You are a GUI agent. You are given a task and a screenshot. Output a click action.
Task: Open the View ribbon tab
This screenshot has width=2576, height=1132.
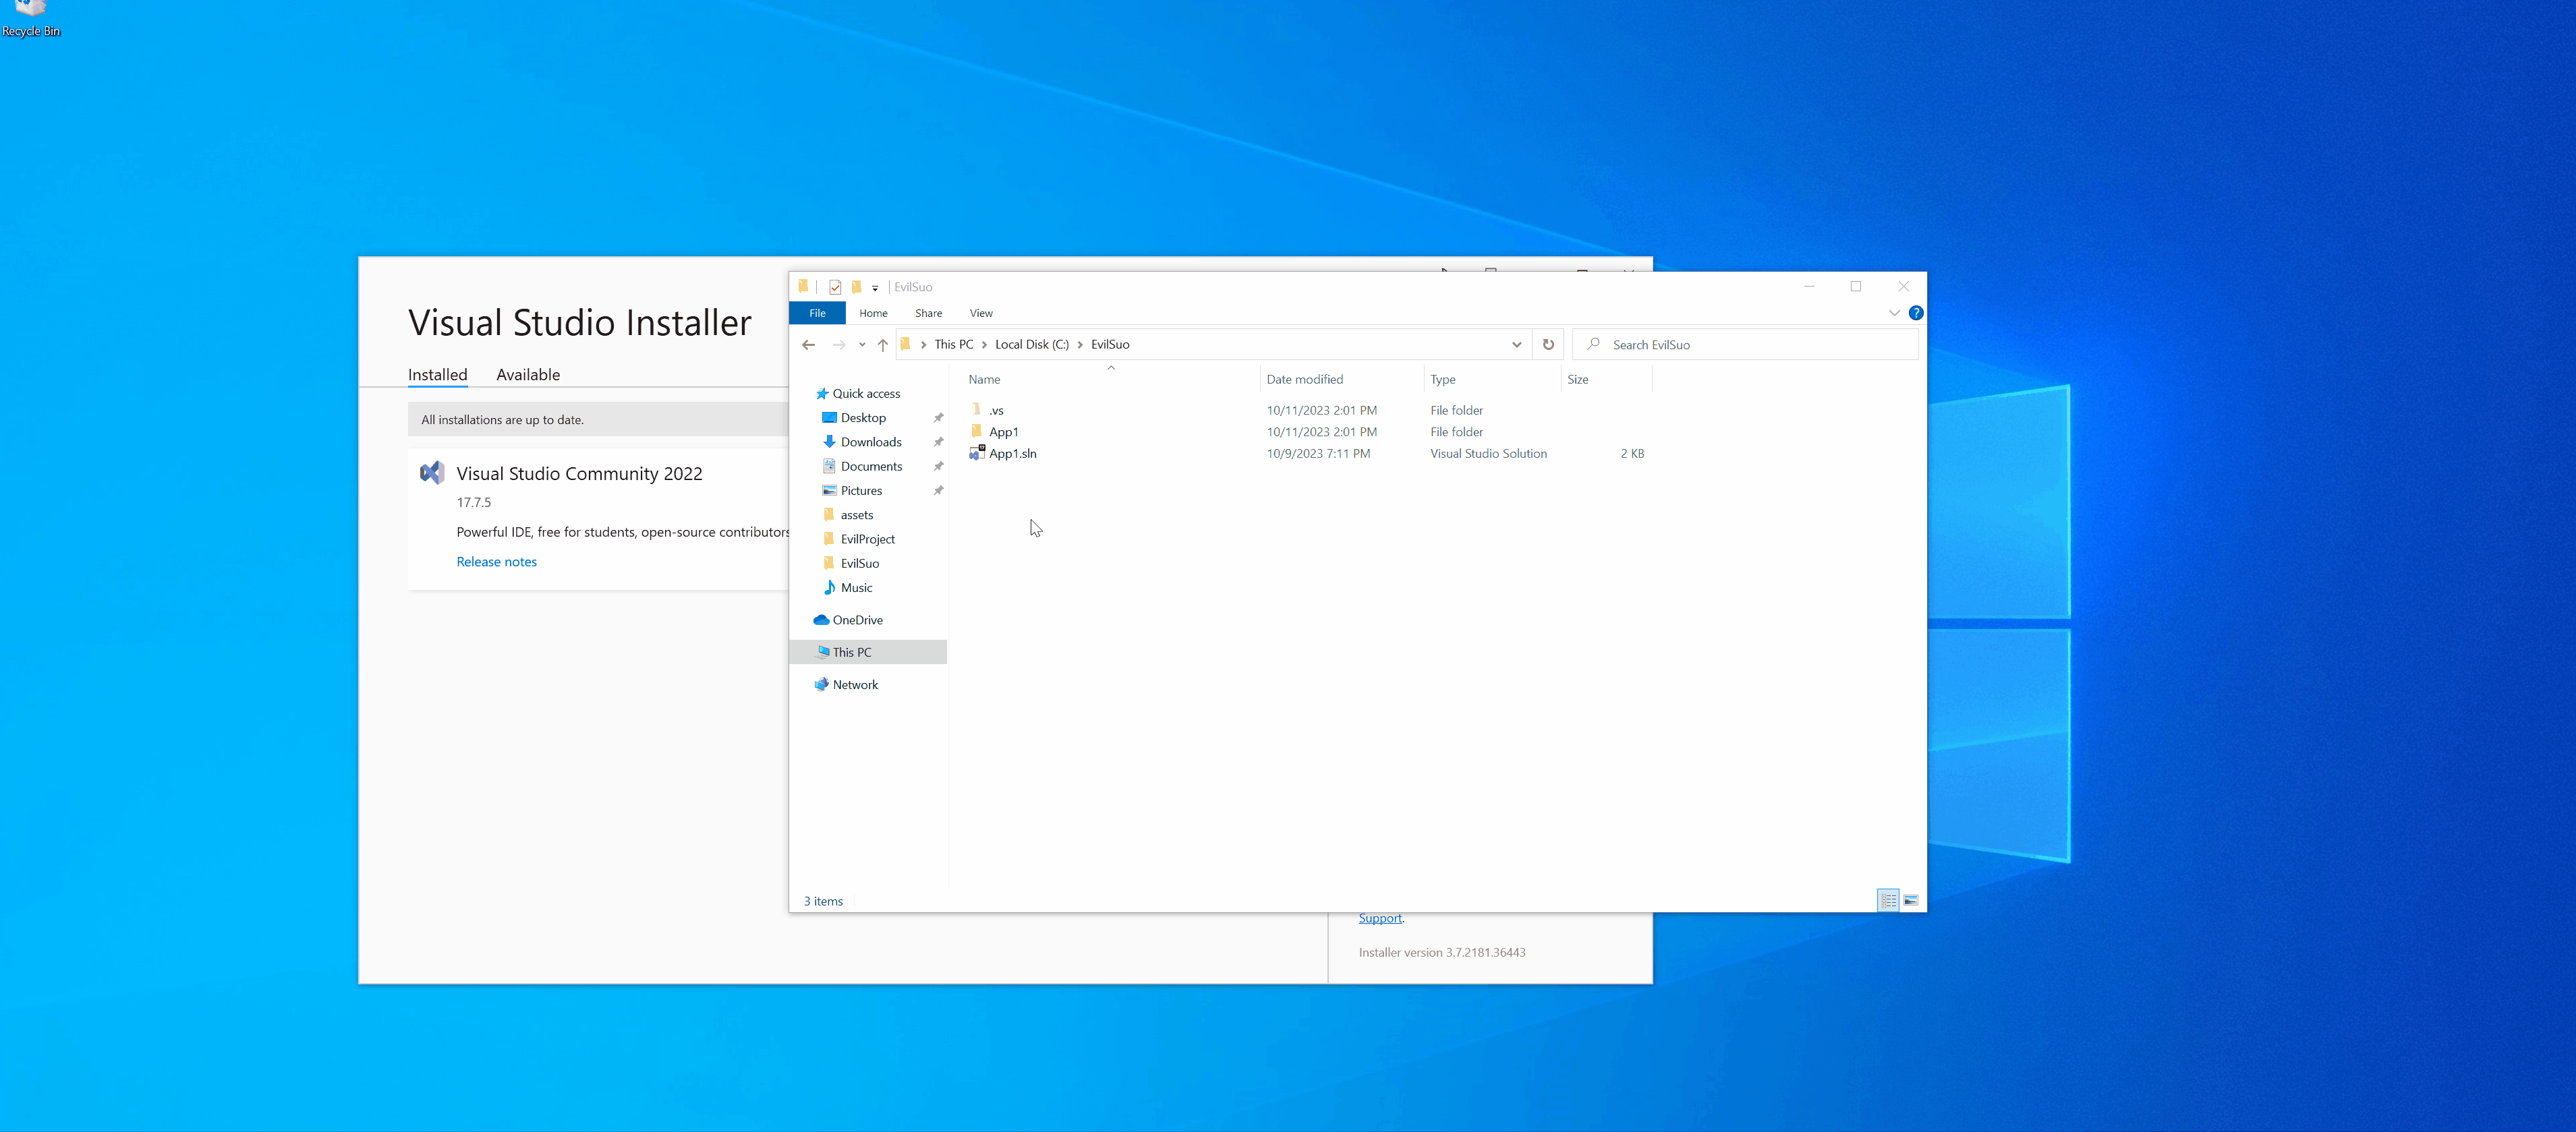tap(980, 313)
